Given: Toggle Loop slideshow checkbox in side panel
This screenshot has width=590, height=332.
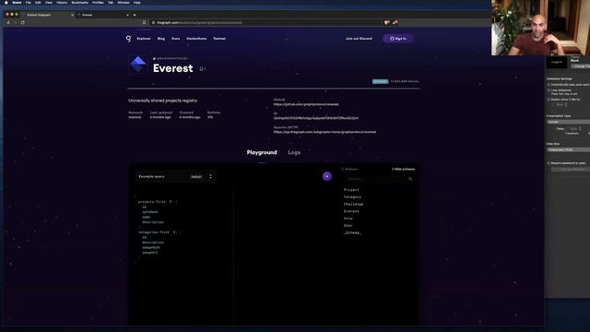Looking at the screenshot, I should tap(549, 90).
